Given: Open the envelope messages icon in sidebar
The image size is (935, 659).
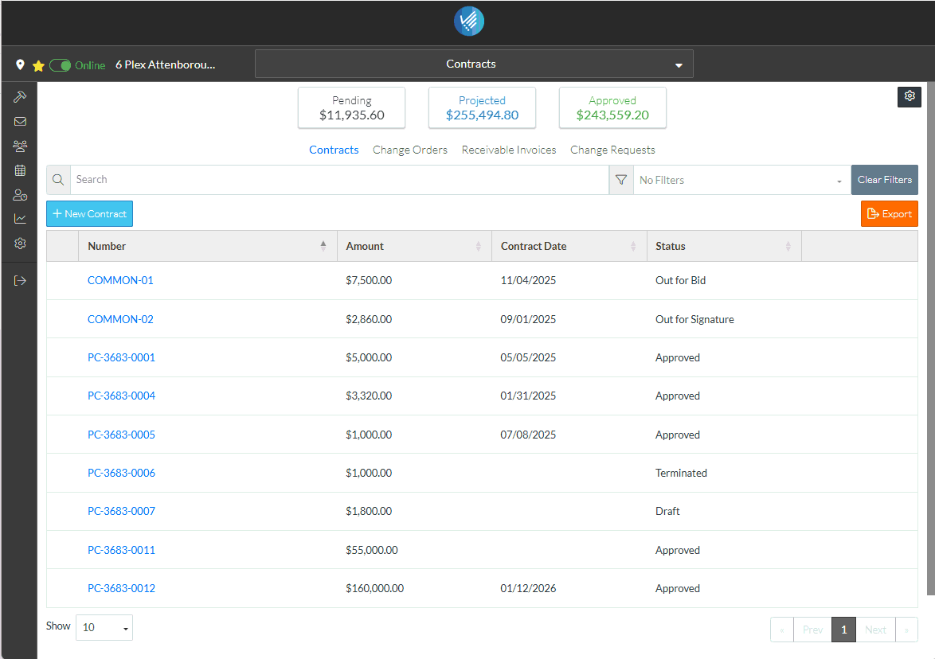Looking at the screenshot, I should tap(20, 122).
